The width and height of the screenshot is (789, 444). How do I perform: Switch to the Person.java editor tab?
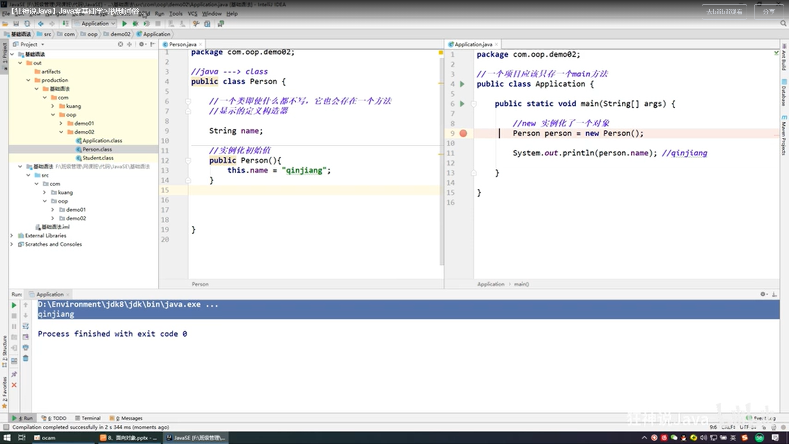click(182, 44)
